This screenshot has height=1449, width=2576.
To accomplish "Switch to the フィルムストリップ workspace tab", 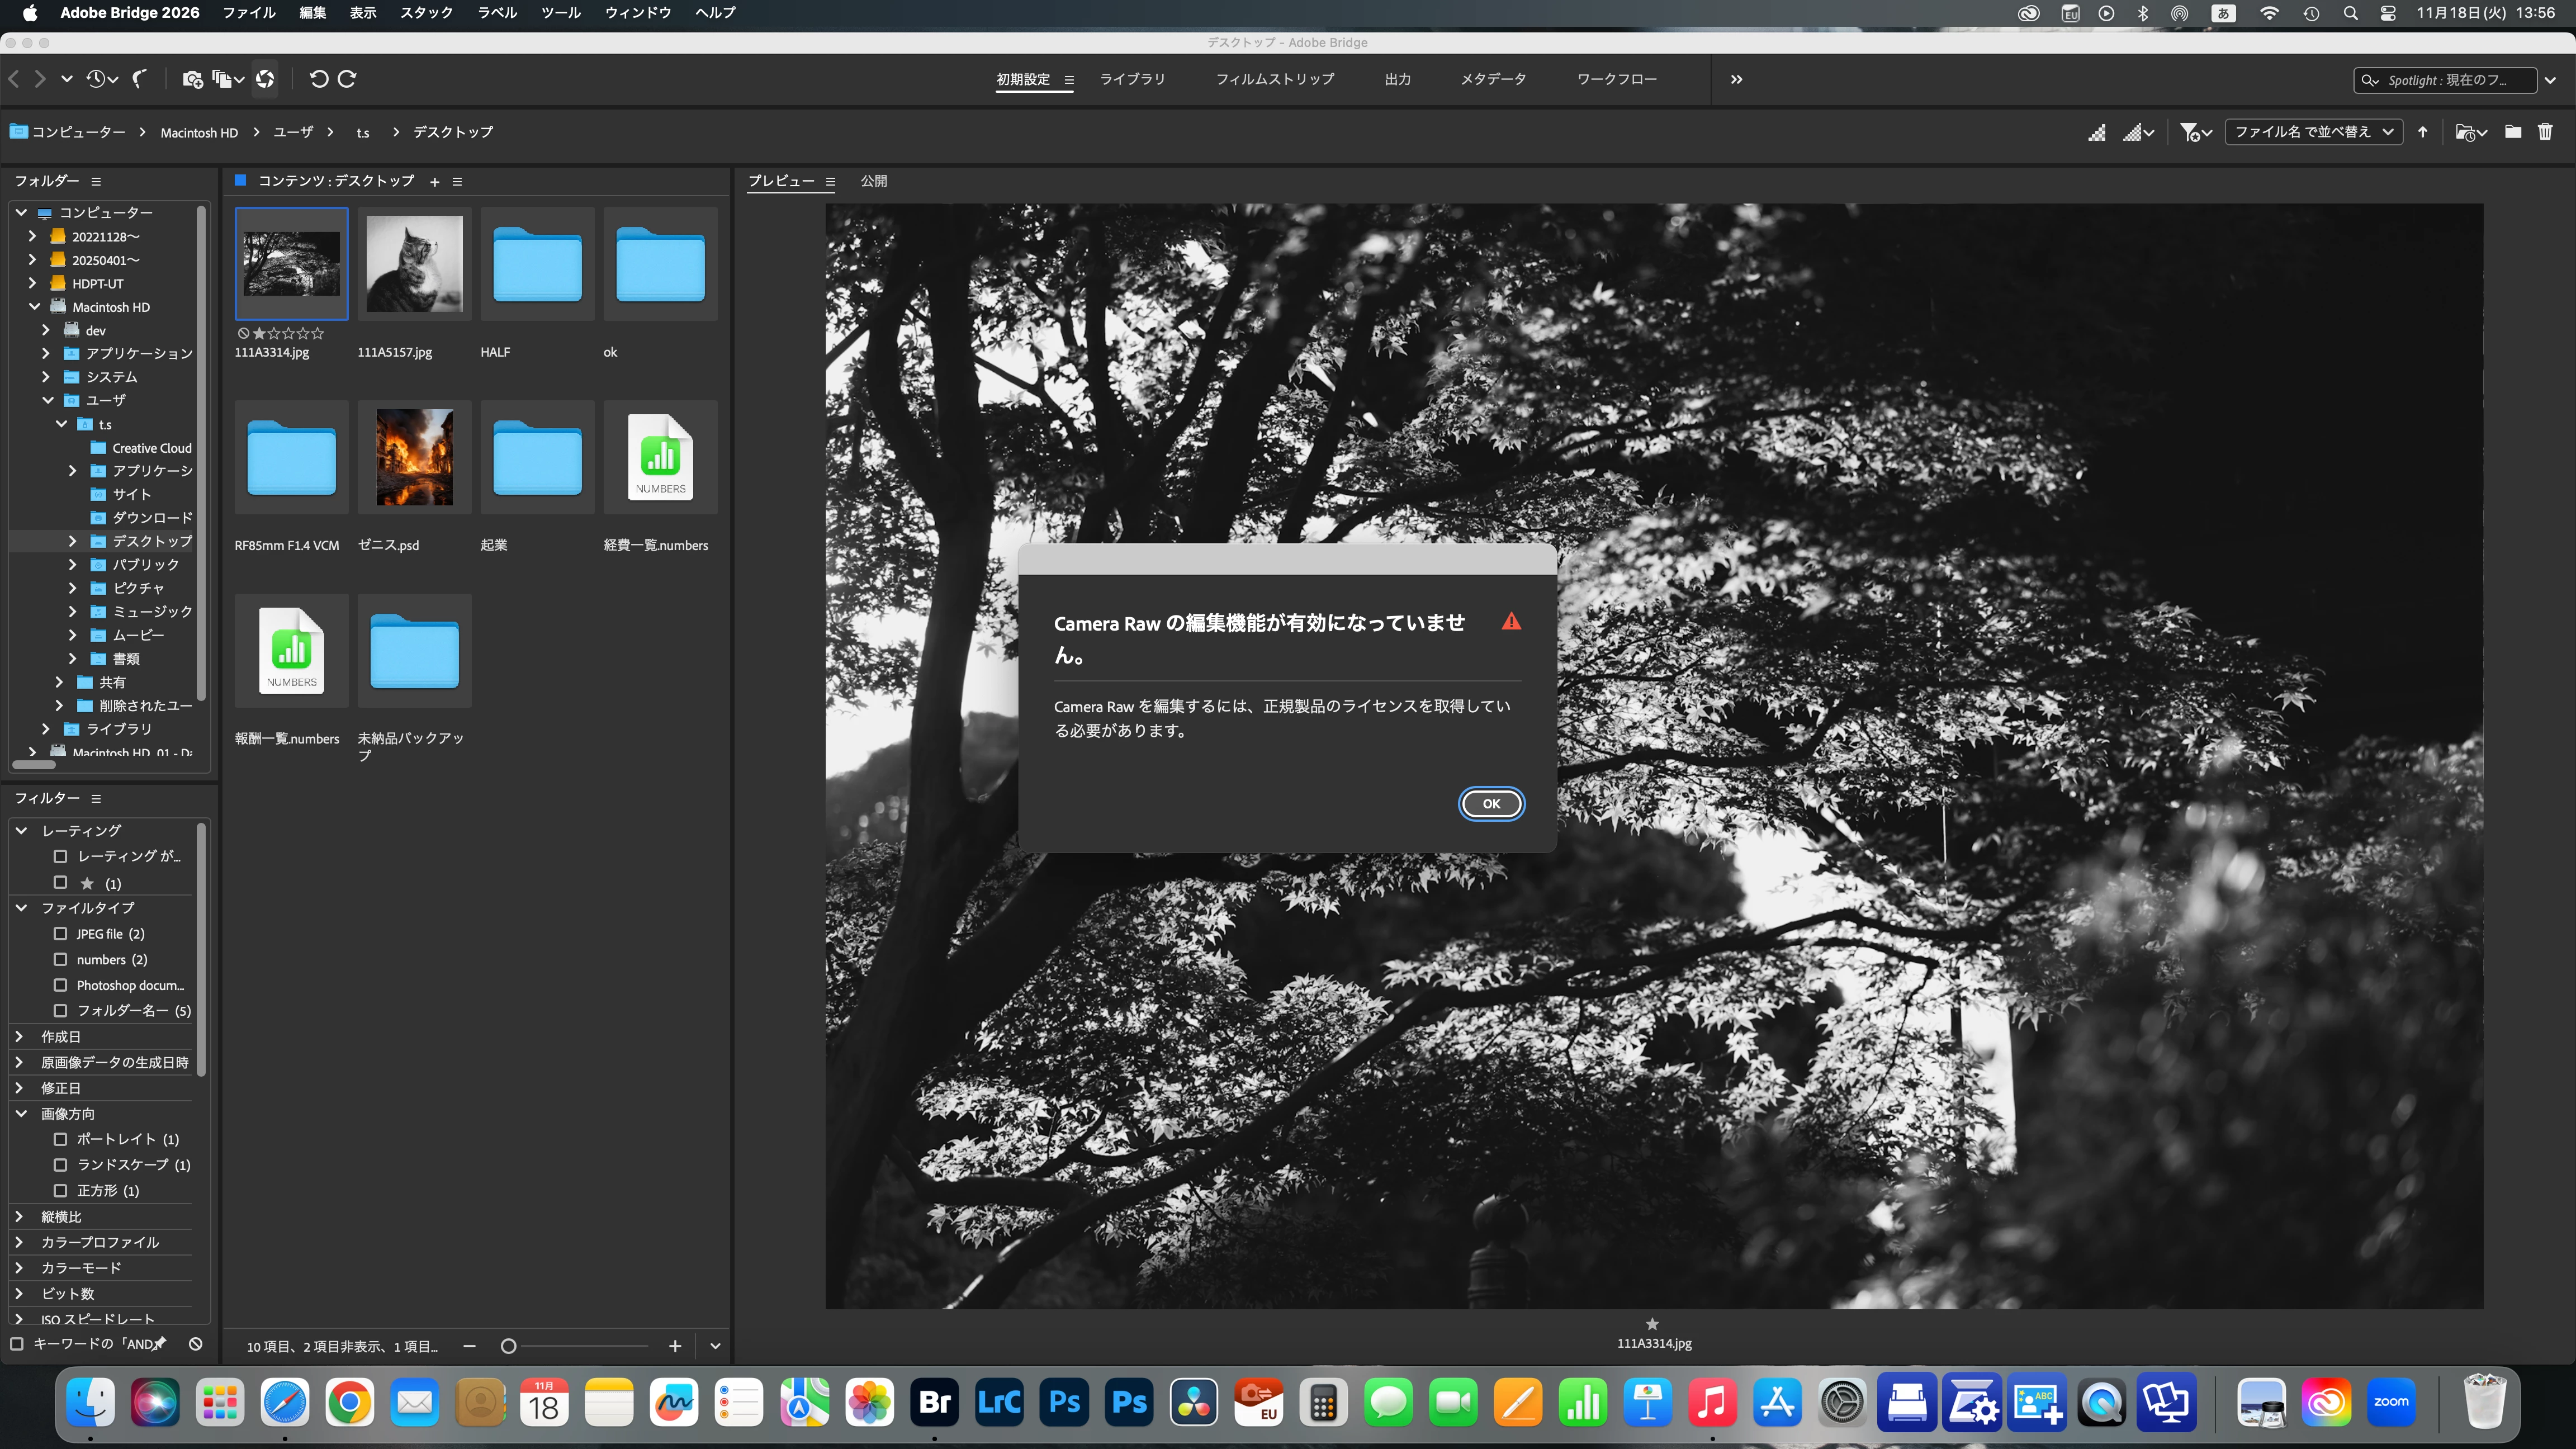I will tap(1274, 79).
